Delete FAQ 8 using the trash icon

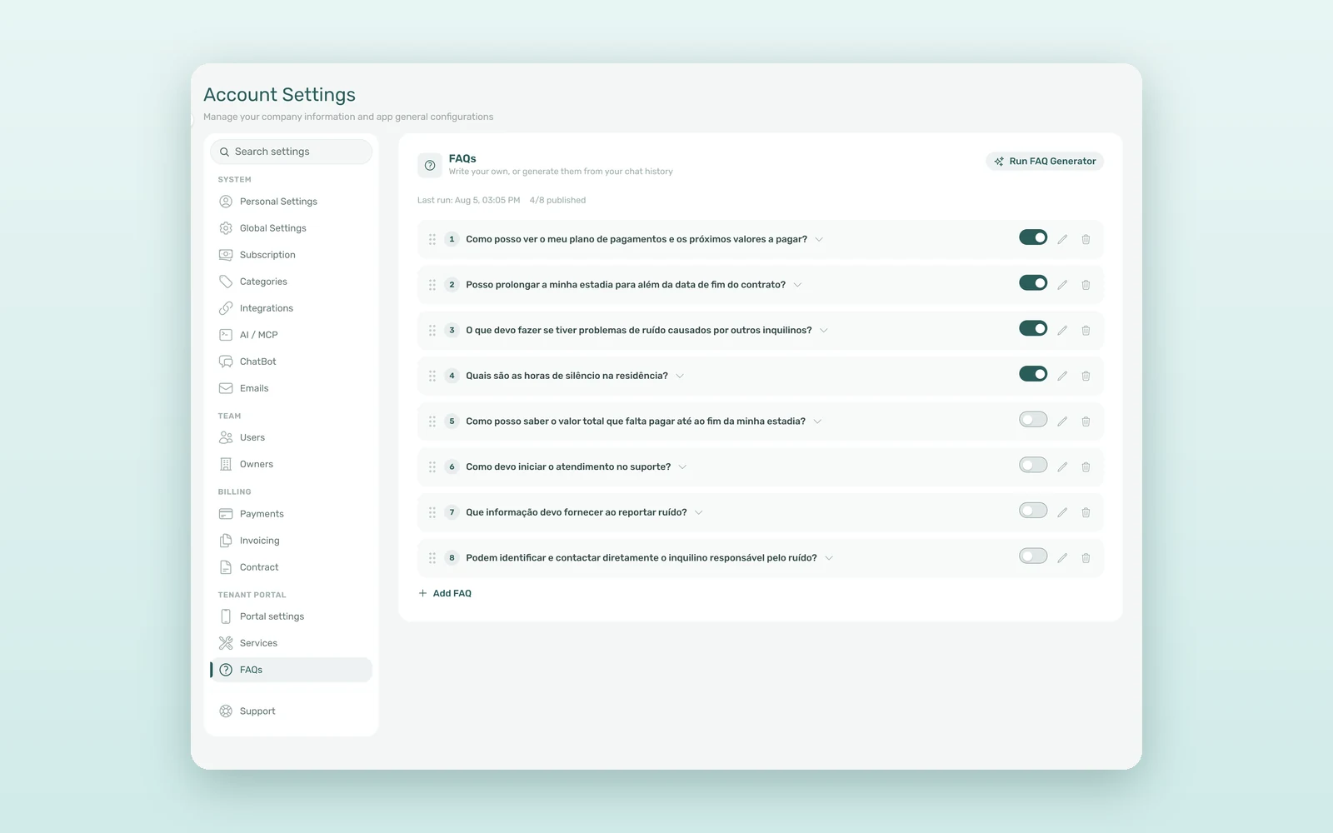click(1086, 558)
